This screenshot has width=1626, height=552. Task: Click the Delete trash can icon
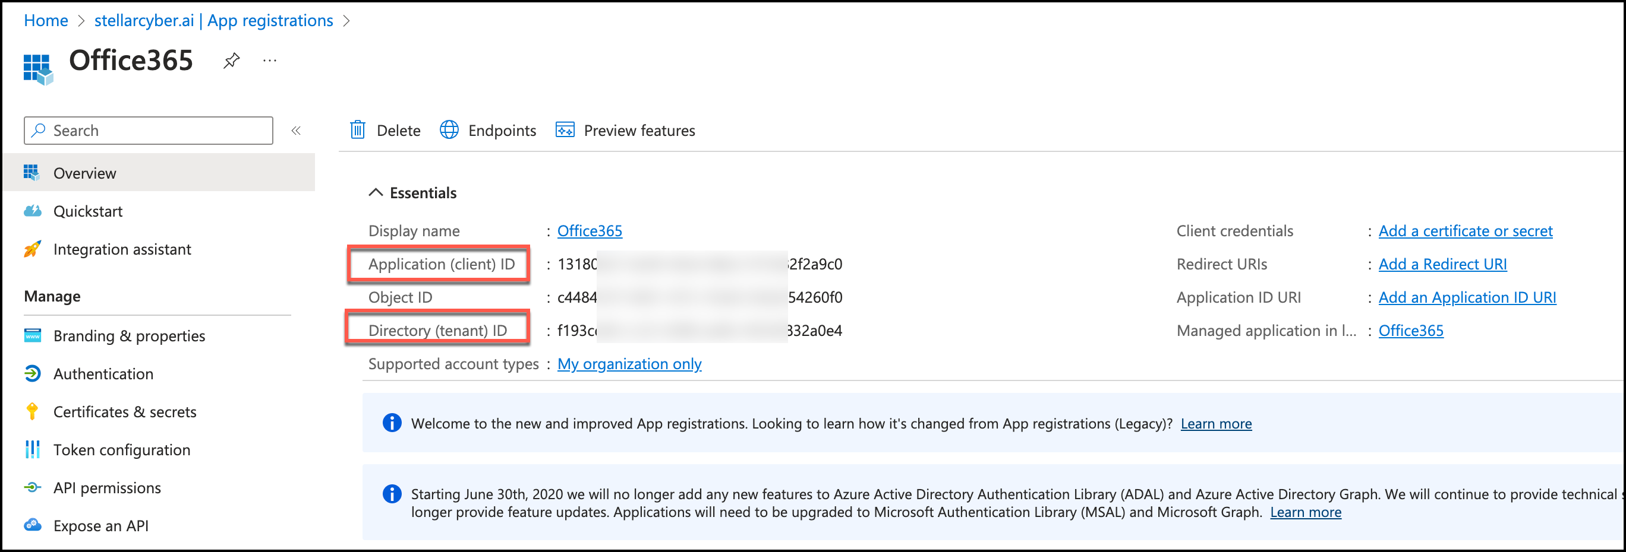pos(358,130)
